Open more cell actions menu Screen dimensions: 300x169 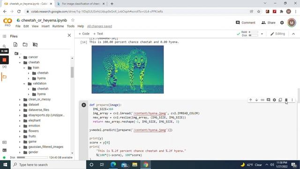pos(292,100)
